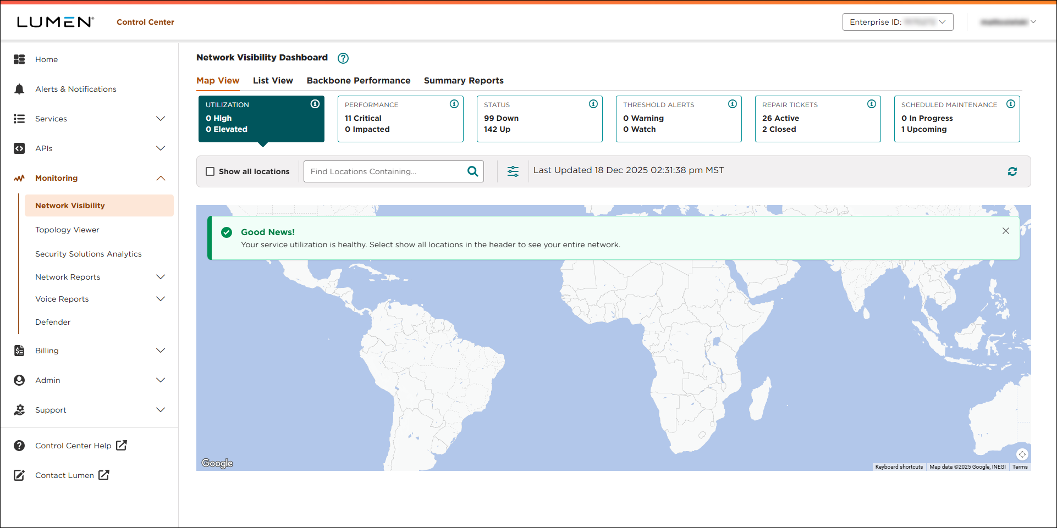Click the Repair Tickets info icon
The width and height of the screenshot is (1057, 528).
tap(872, 103)
